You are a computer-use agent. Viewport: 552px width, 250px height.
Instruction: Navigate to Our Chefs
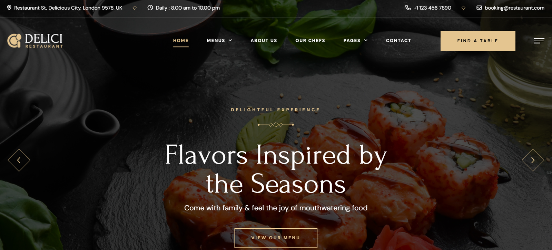pos(310,41)
